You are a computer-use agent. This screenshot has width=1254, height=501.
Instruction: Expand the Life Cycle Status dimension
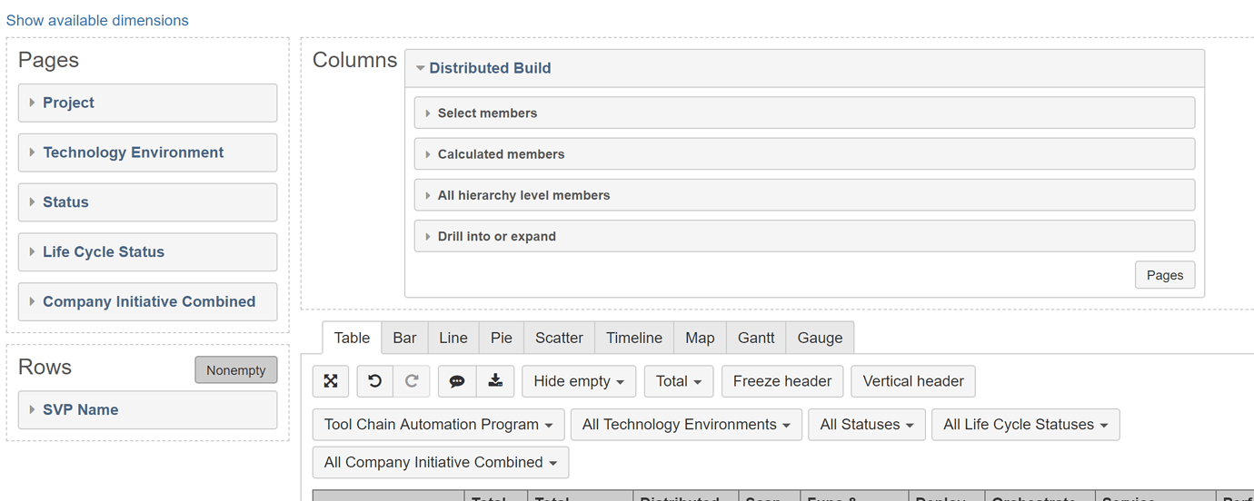(104, 252)
